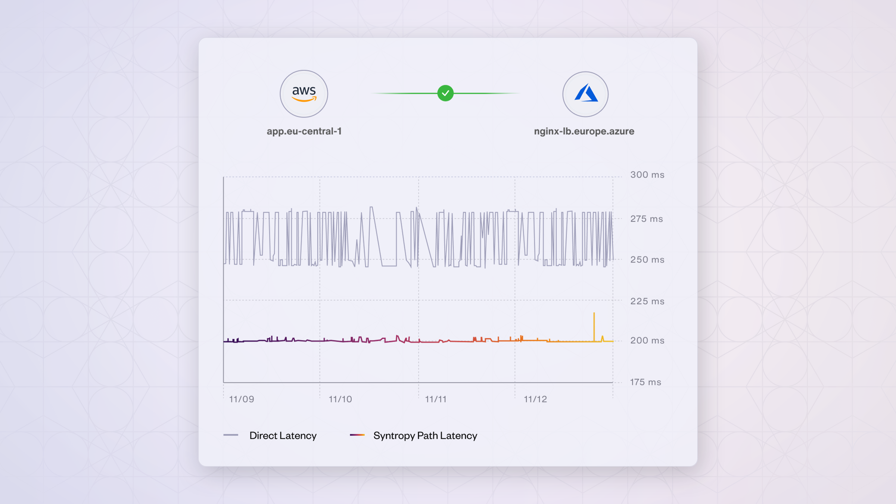Click the 225 ms axis label
Viewport: 896px width, 504px height.
647,301
